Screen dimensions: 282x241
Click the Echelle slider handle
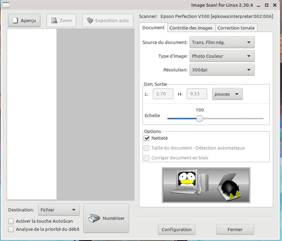pyautogui.click(x=200, y=119)
